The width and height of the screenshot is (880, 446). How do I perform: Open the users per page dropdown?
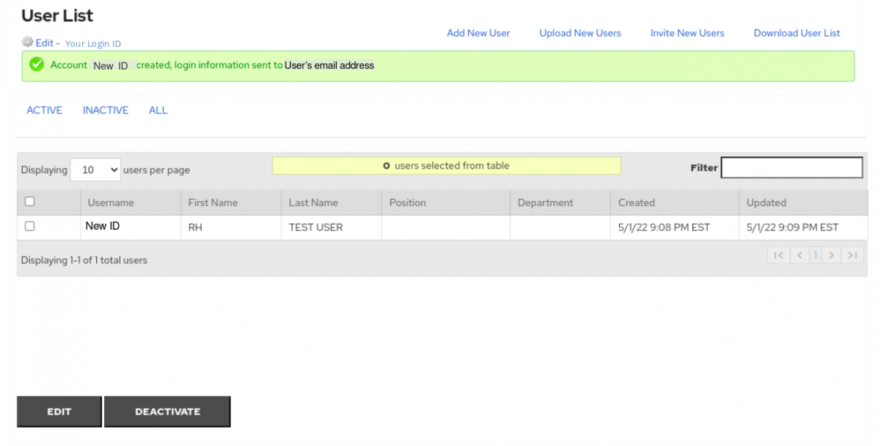pyautogui.click(x=95, y=169)
